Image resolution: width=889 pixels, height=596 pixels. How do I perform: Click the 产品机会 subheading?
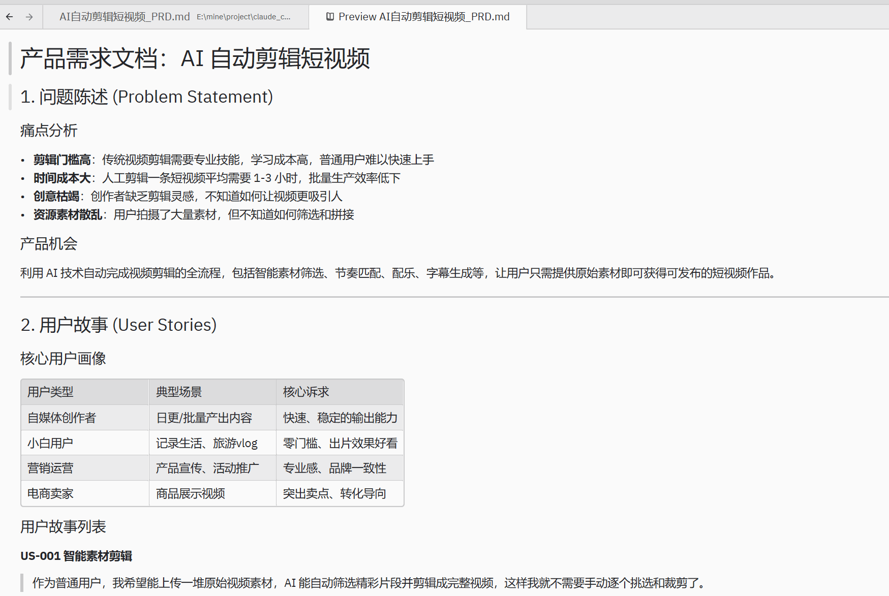coord(49,244)
